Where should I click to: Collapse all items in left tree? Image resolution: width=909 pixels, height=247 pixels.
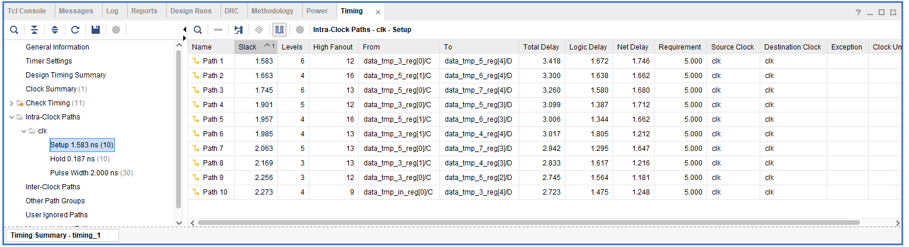(34, 30)
